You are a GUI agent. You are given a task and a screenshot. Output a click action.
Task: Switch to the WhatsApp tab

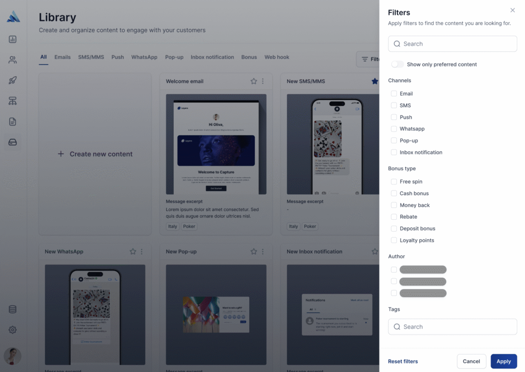[144, 57]
